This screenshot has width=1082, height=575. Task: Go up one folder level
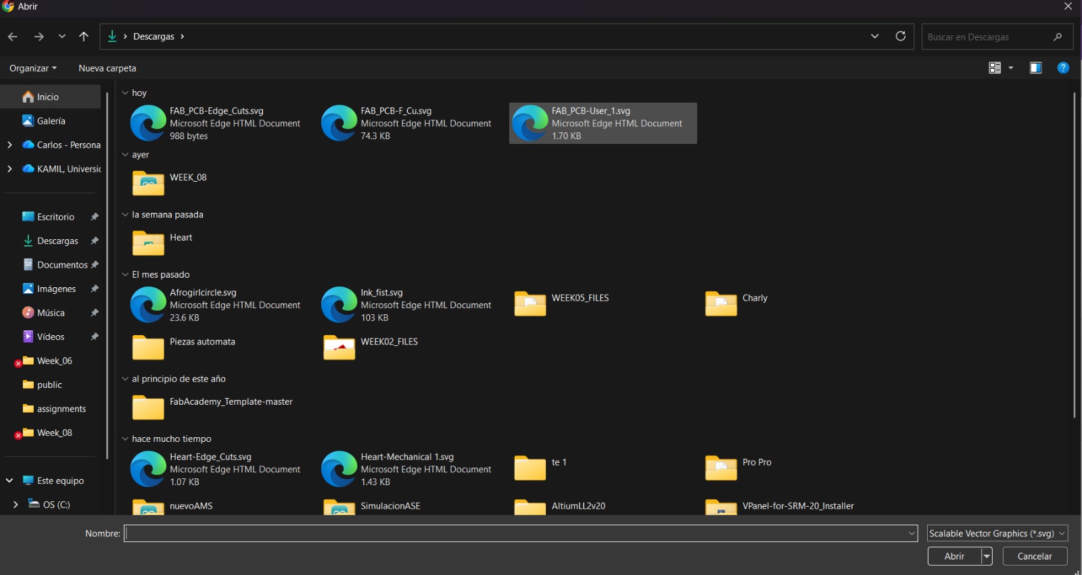84,36
